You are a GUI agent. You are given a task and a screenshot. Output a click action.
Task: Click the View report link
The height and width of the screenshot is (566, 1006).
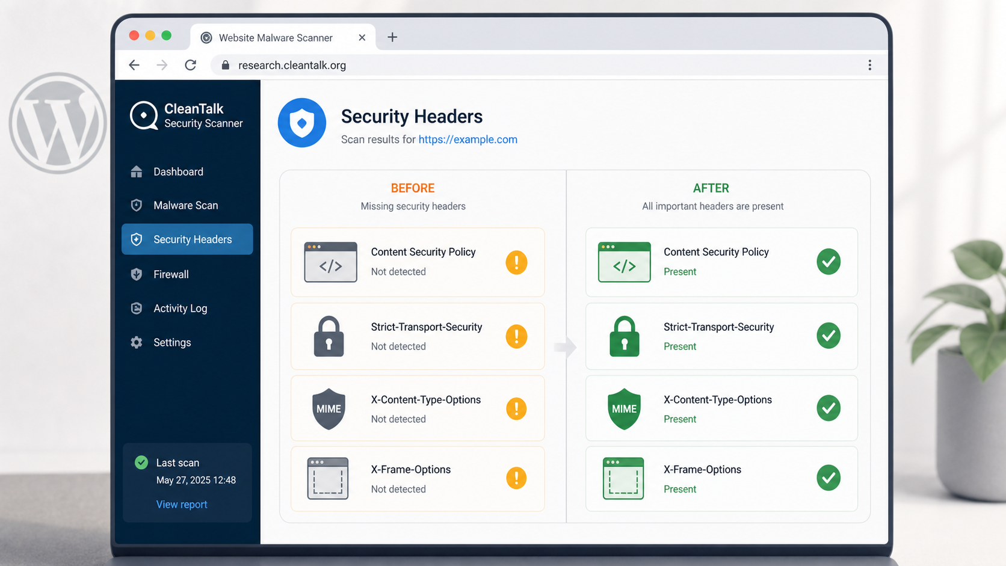[182, 505]
